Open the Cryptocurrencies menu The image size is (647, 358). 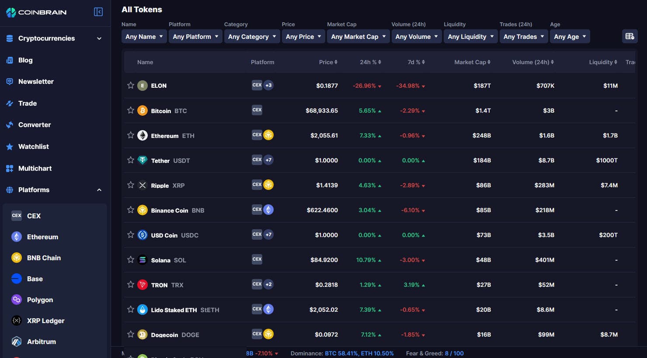(46, 38)
